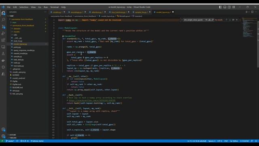This screenshot has width=259, height=146.
Task: Open the Edit menu
Action: pyautogui.click(x=15, y=7)
